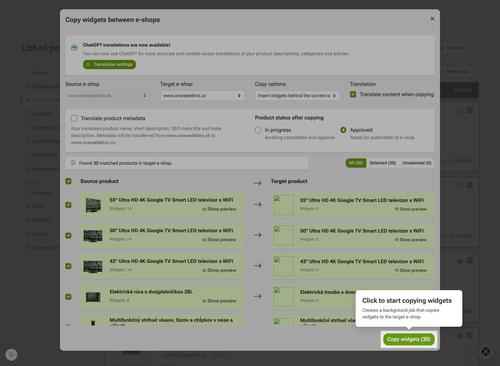
Task: Click the ChatGPT robot icon
Action: pos(74,47)
